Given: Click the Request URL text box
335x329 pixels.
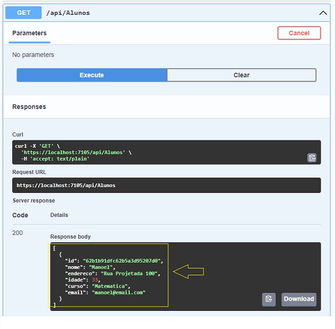Looking at the screenshot, I should (x=166, y=185).
